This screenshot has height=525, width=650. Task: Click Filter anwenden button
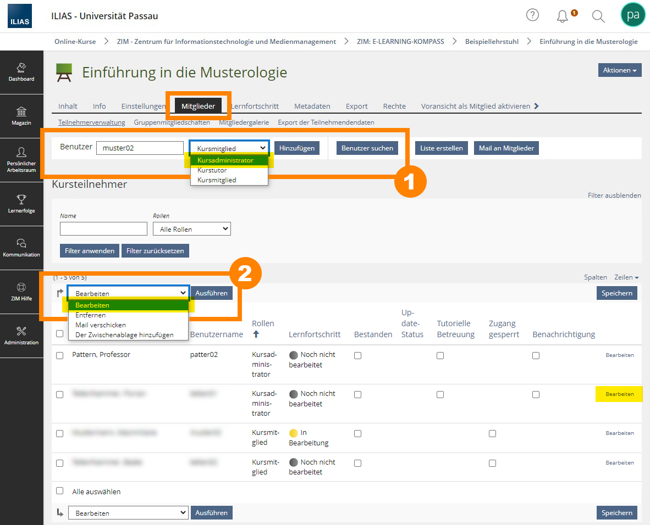[x=90, y=250]
